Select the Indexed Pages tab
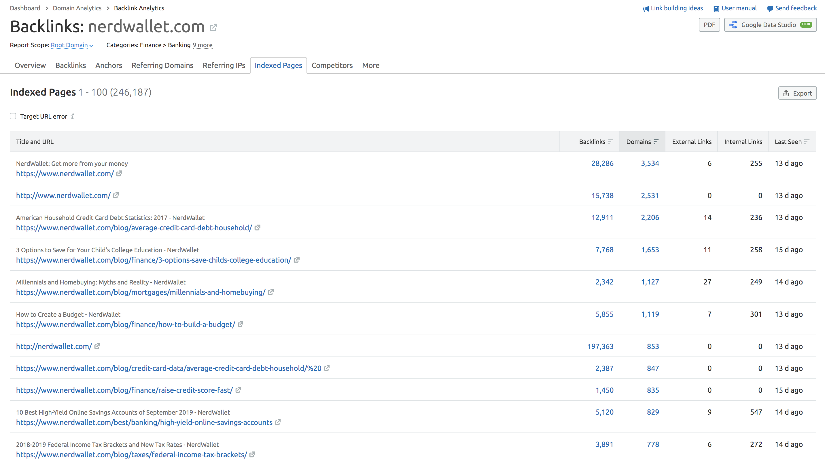Screen dimensions: 825x463 click(x=278, y=65)
